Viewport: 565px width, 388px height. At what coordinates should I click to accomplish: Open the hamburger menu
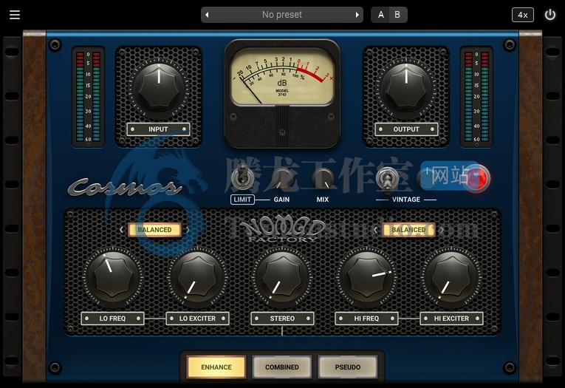[15, 15]
